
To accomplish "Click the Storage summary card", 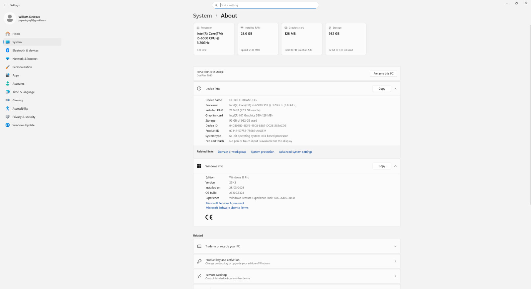I will pos(346,39).
